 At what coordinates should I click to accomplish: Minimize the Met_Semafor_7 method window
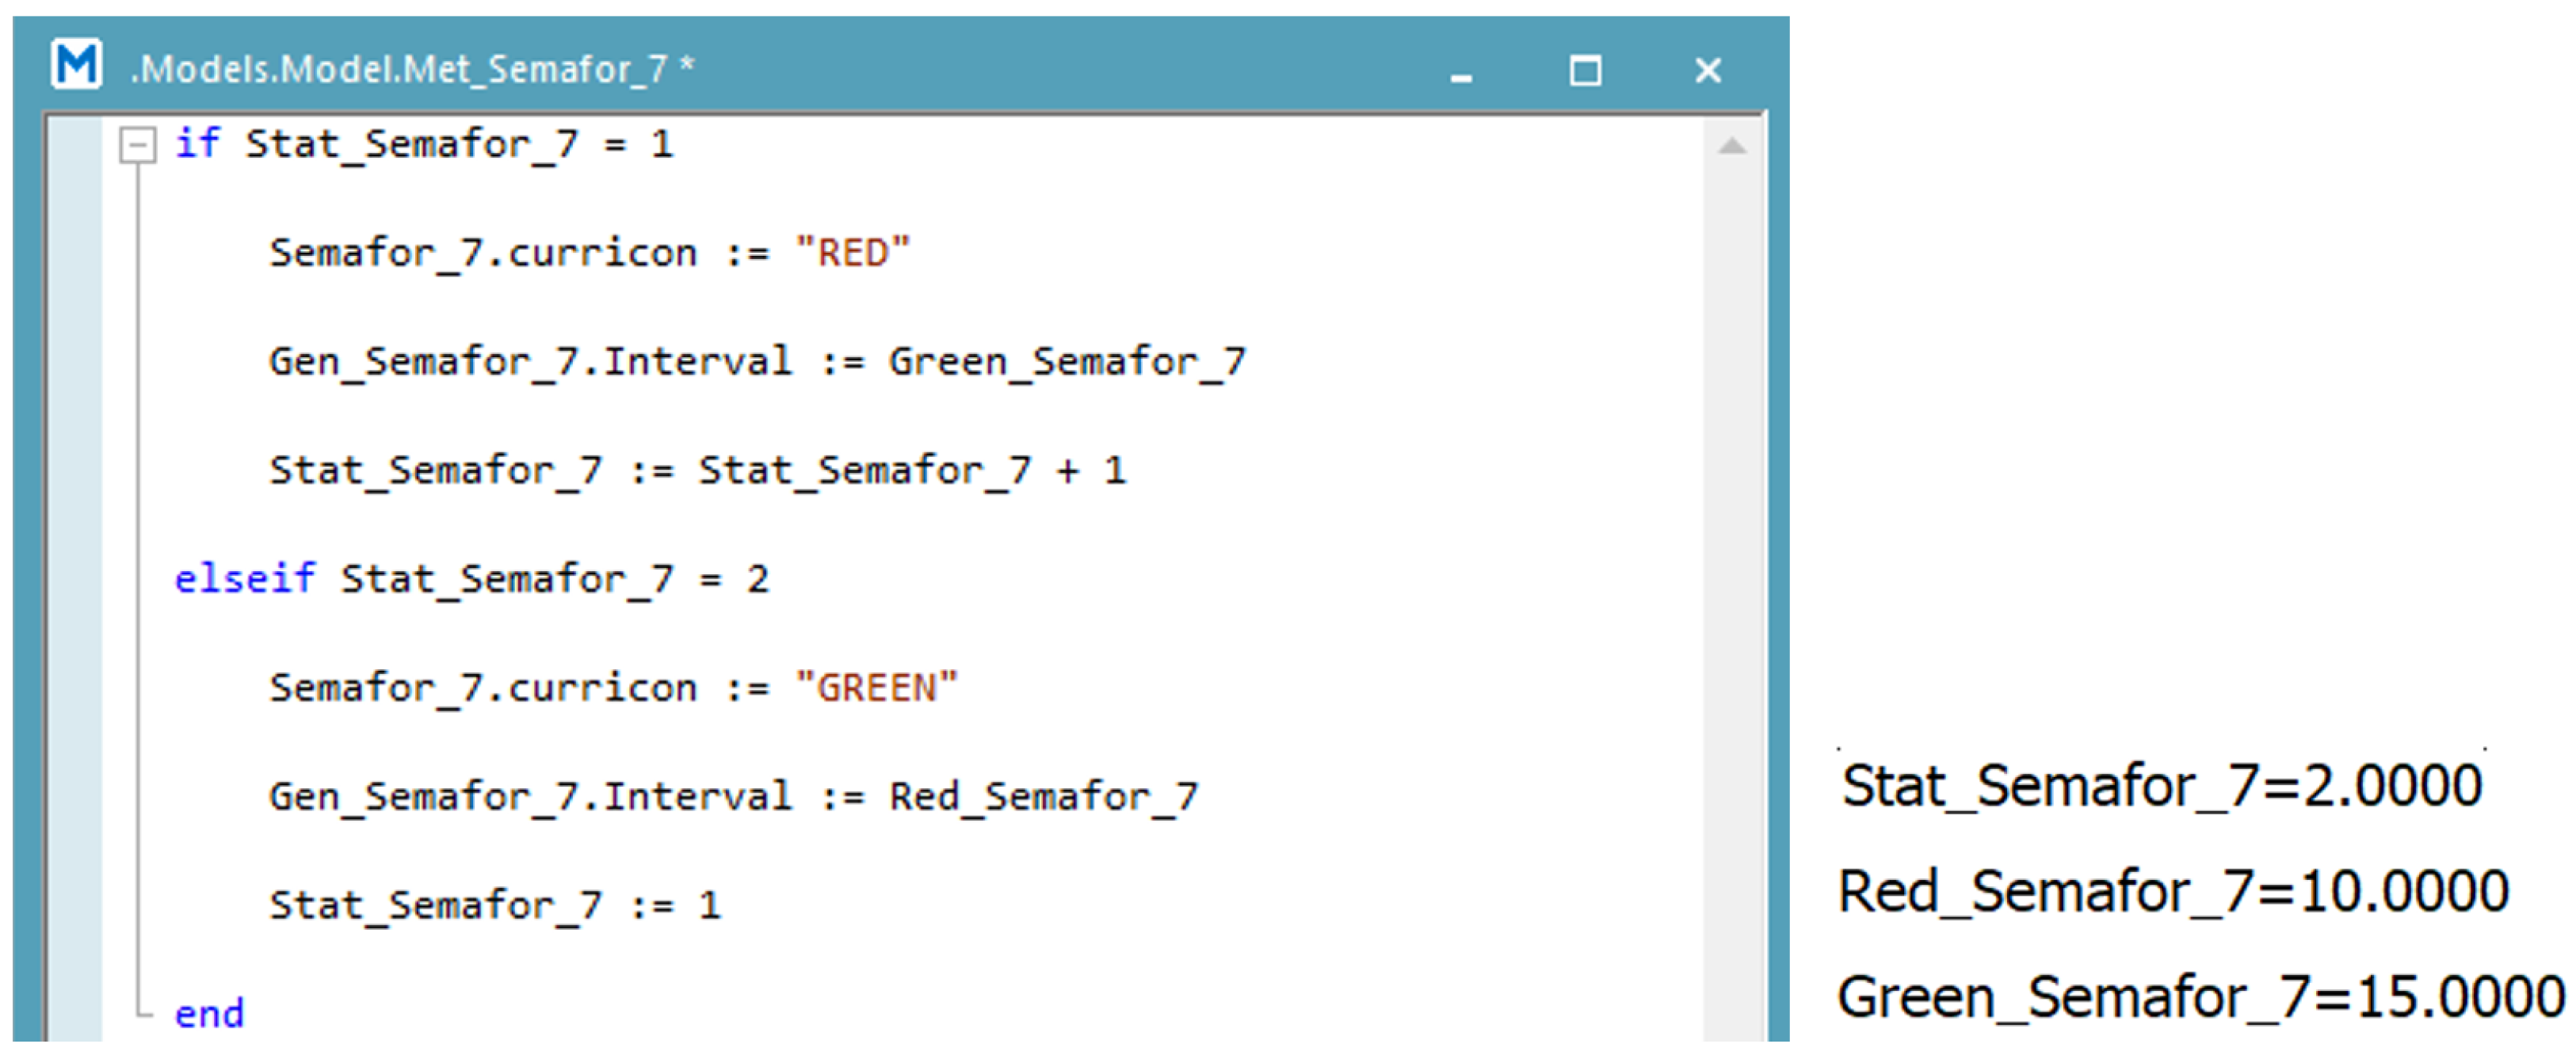pyautogui.click(x=1461, y=73)
